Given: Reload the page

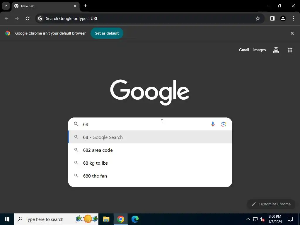Looking at the screenshot, I should pos(28,18).
